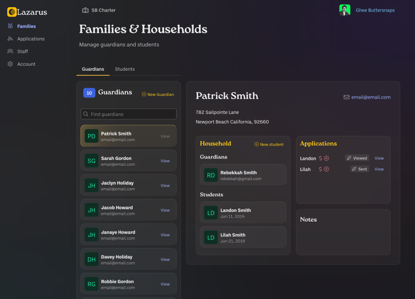
Task: Click the Ghee Buttersnaps profile avatar
Action: tap(345, 10)
